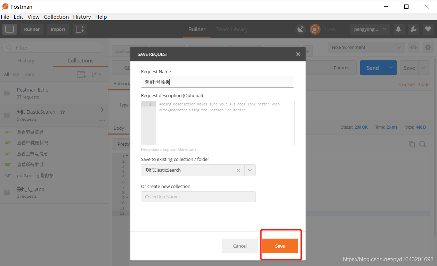Open the existing collection dropdown arrow
Image resolution: width=437 pixels, height=266 pixels.
coord(250,170)
